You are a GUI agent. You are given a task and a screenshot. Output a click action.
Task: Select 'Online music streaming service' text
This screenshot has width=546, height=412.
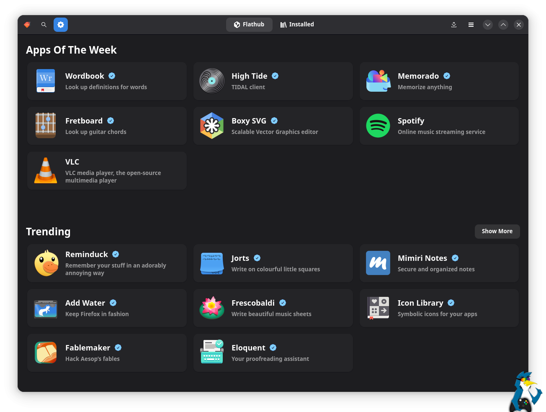click(441, 132)
